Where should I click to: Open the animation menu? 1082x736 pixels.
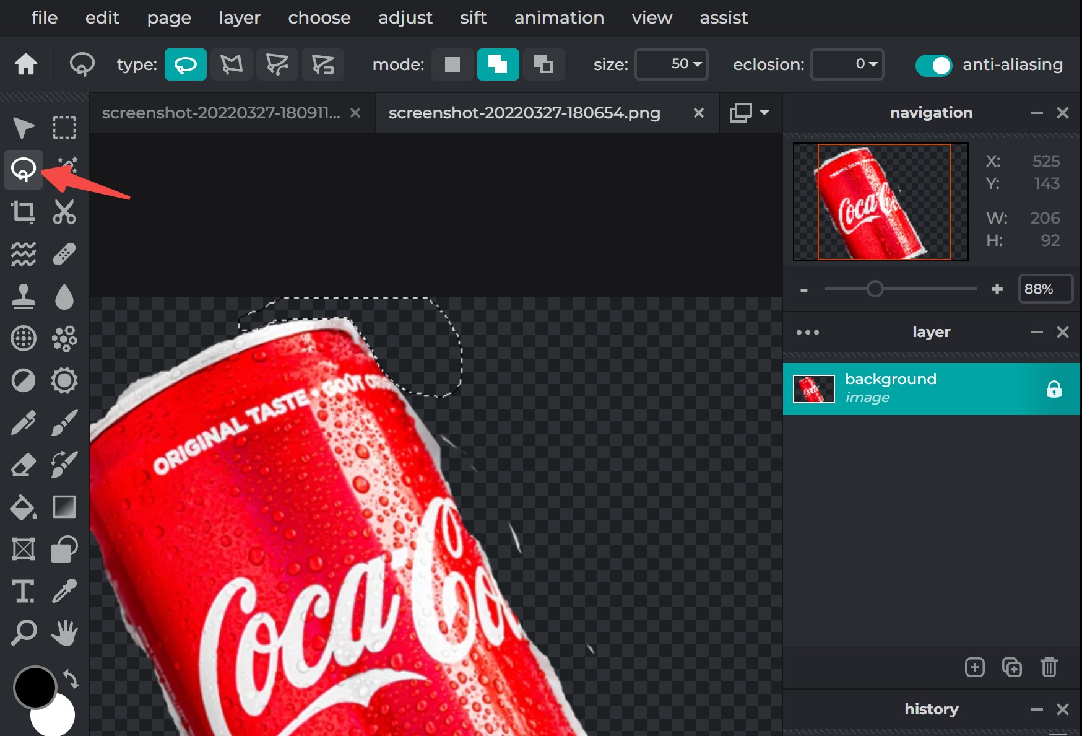[558, 18]
